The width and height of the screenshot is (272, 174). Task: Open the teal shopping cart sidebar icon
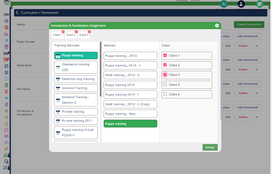pos(6,98)
